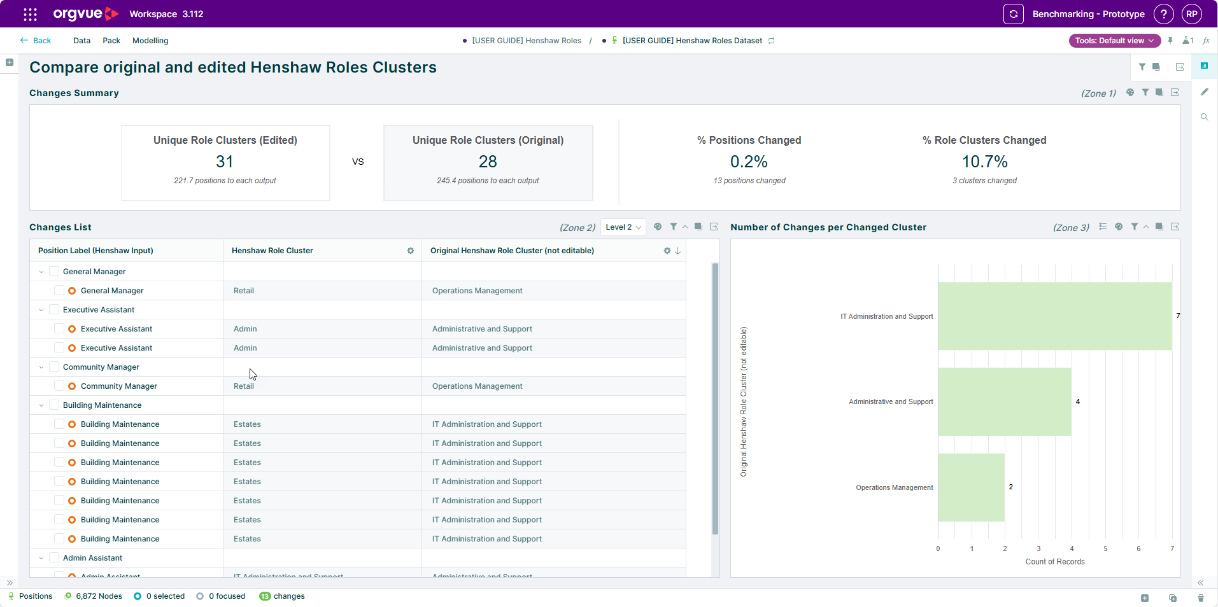Open the apps grid launcher icon
Image resolution: width=1218 pixels, height=607 pixels.
(30, 14)
